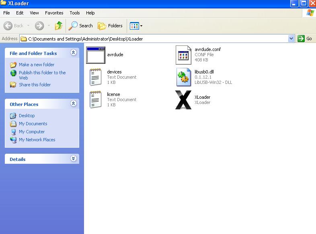The width and height of the screenshot is (316, 234).
Task: Open the File menu
Action: (x=6, y=13)
